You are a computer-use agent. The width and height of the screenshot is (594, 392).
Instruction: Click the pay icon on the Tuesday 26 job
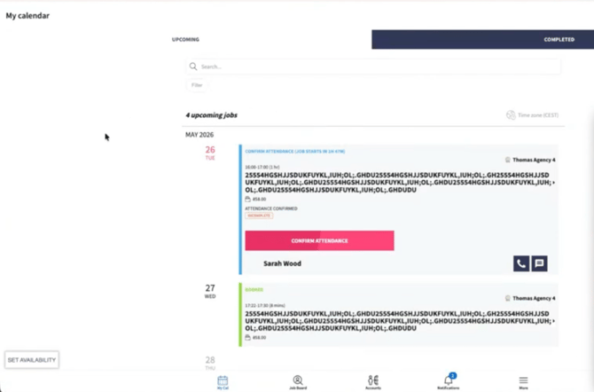(x=247, y=199)
